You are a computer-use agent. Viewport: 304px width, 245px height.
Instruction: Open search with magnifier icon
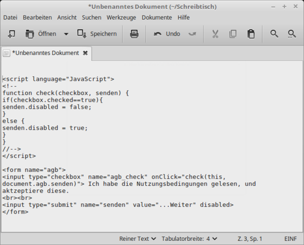(274, 34)
